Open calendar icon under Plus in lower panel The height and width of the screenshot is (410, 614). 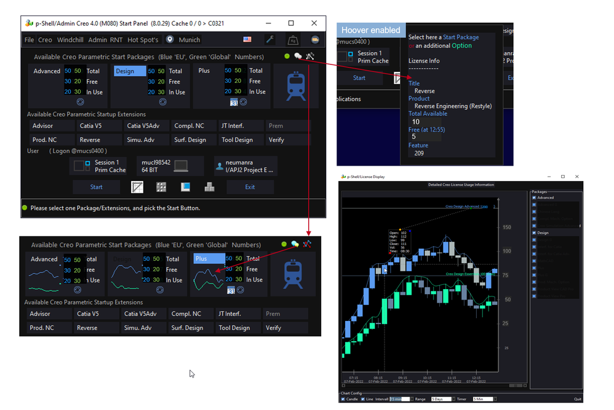pos(231,290)
